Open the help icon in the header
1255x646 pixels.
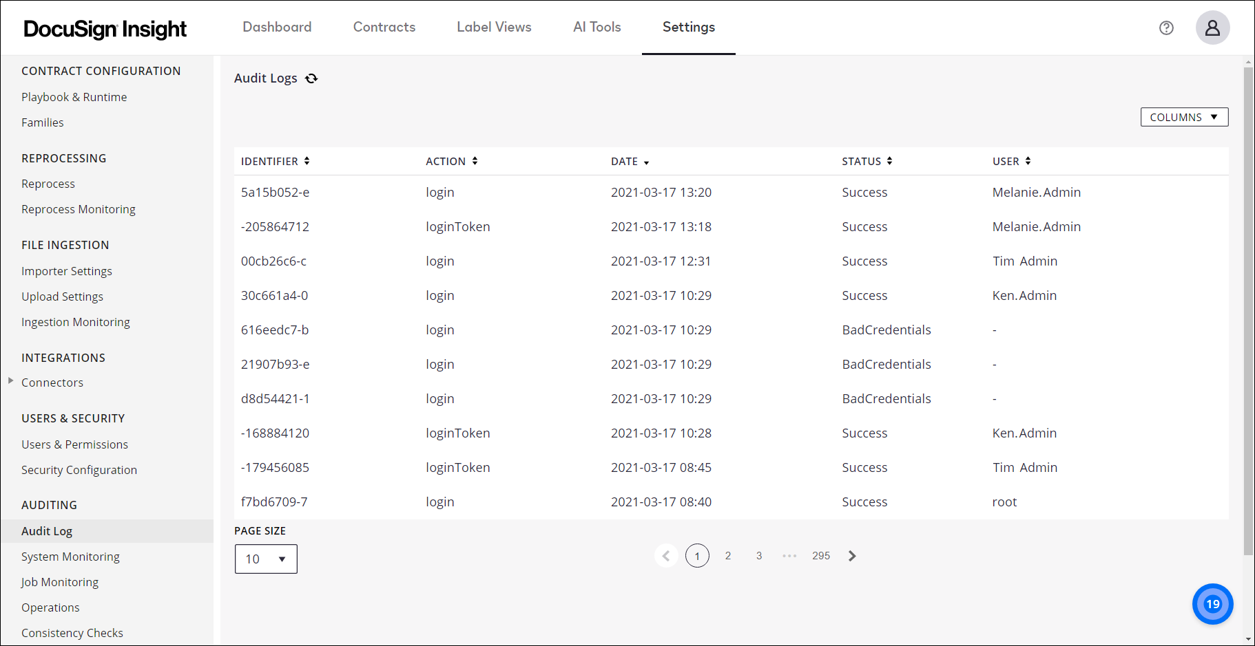(1166, 28)
